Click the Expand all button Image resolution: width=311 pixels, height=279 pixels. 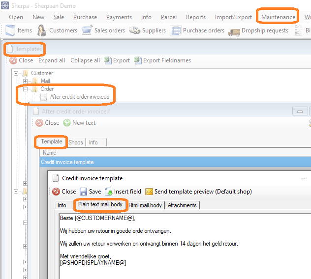[x=52, y=60]
